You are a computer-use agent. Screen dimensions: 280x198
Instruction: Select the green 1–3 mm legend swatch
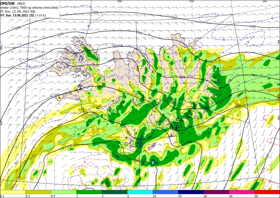point(89,192)
